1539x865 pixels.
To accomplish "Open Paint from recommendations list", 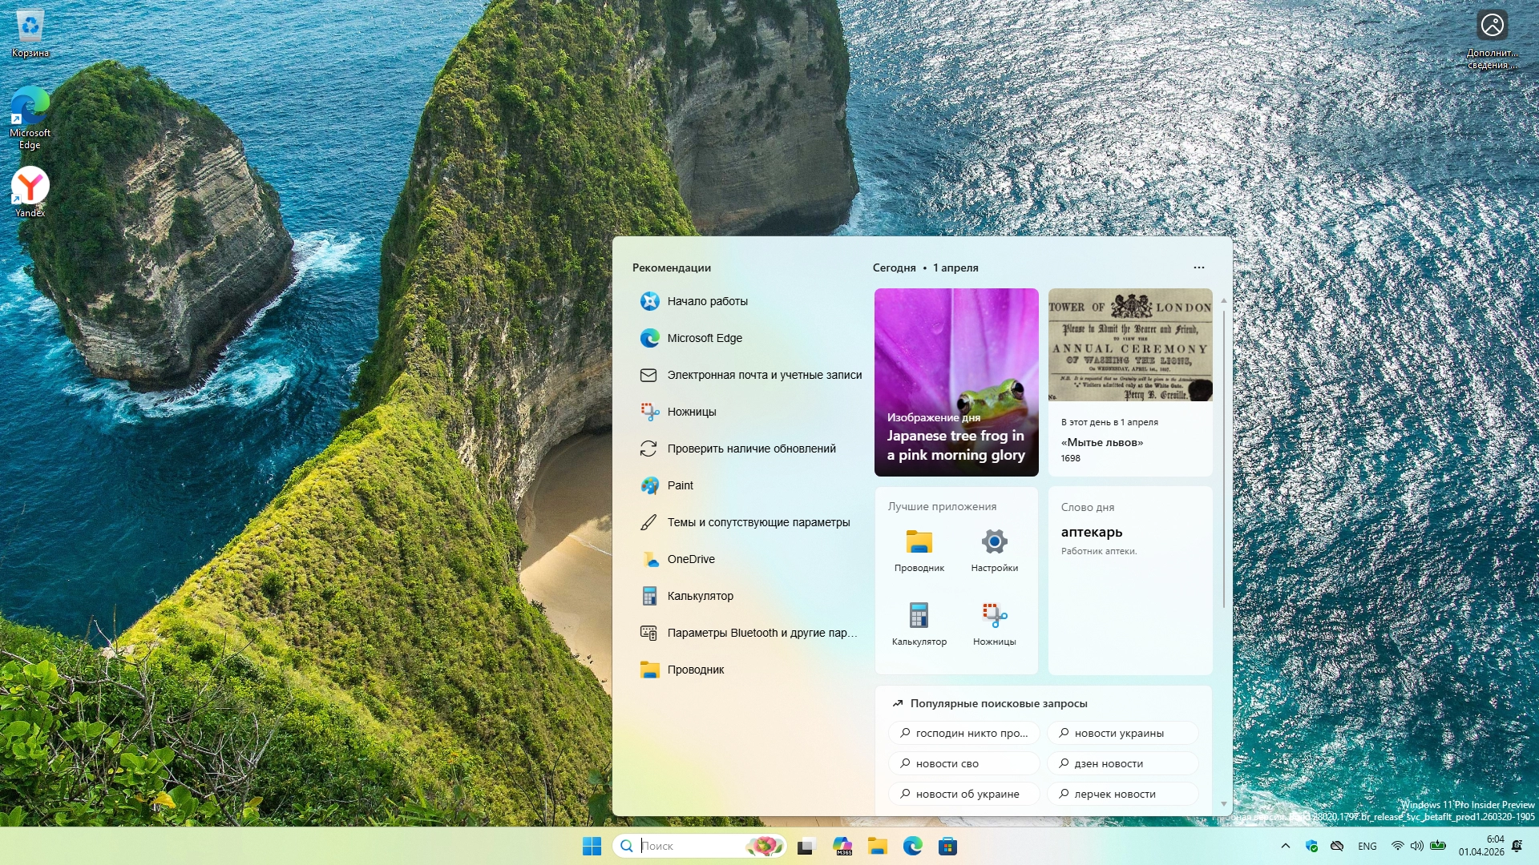I will pyautogui.click(x=680, y=485).
